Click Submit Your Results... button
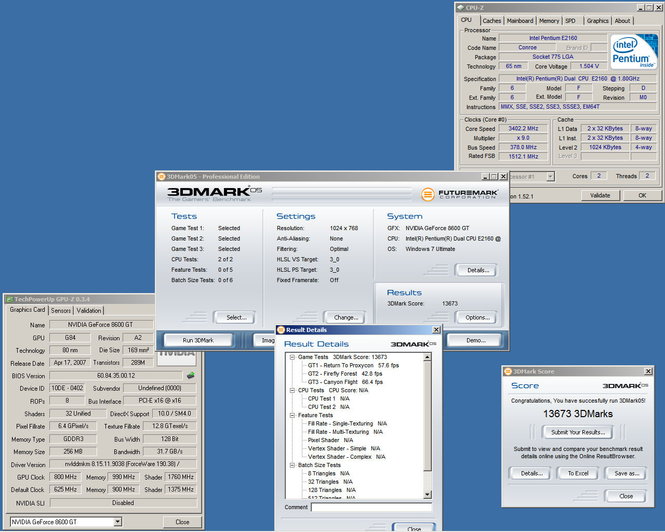Image resolution: width=665 pixels, height=532 pixels. (578, 432)
